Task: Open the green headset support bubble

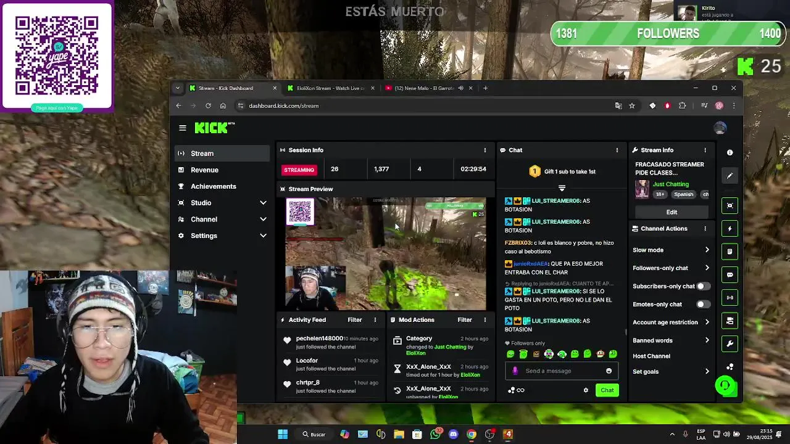Action: coord(725,386)
